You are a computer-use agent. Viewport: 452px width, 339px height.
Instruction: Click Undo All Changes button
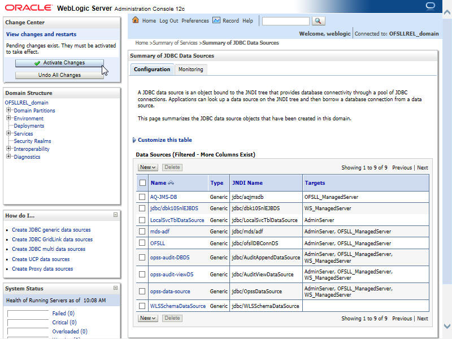[59, 75]
